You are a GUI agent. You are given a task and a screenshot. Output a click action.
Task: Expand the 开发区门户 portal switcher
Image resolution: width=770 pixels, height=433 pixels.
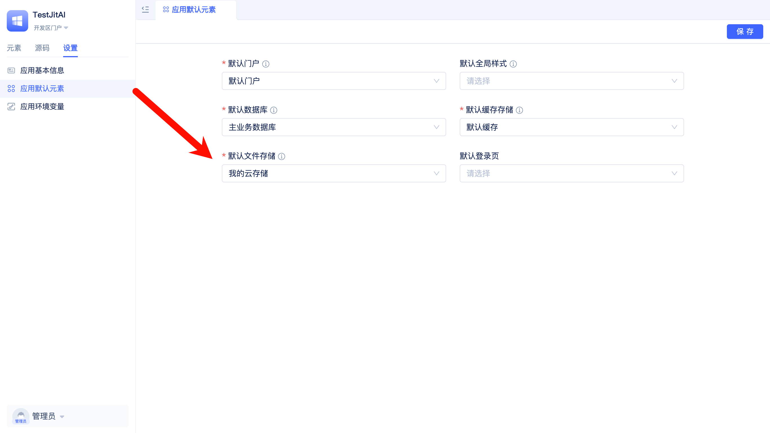coord(51,28)
